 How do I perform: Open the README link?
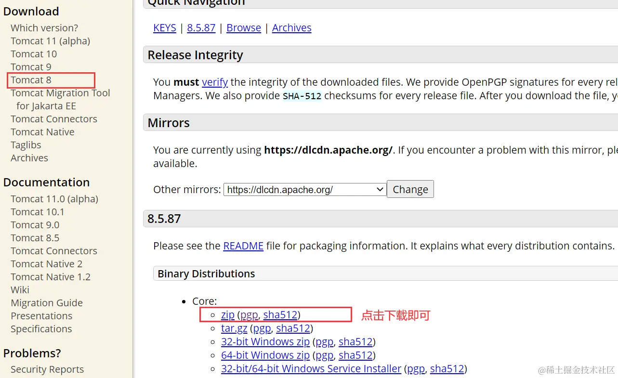tap(243, 246)
